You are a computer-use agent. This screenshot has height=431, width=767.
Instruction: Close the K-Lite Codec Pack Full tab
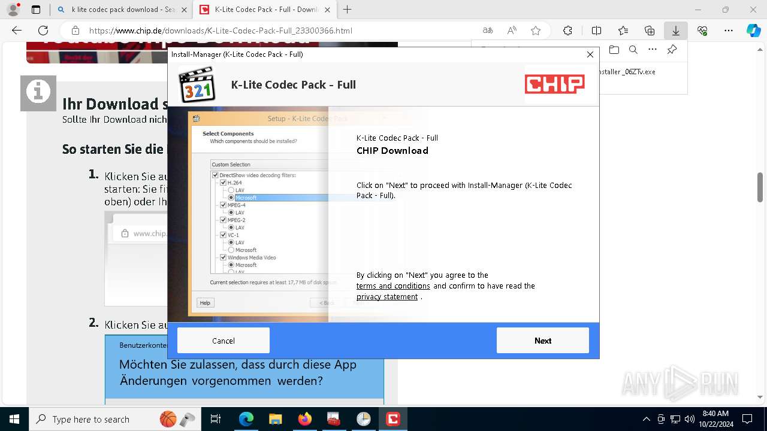point(327,10)
